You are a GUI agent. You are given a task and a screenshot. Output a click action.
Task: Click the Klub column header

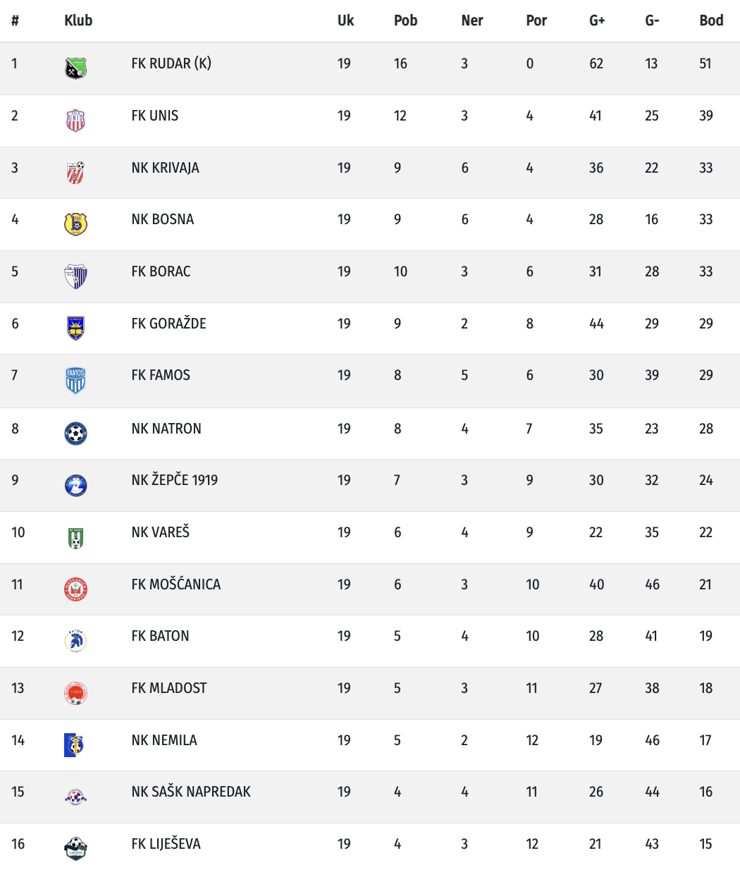(78, 20)
